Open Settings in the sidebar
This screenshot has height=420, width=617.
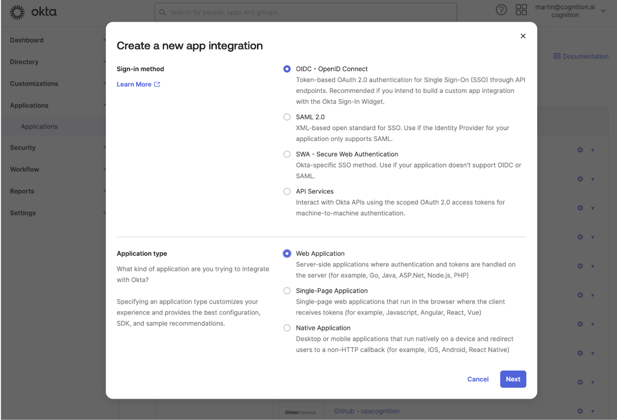coord(23,213)
